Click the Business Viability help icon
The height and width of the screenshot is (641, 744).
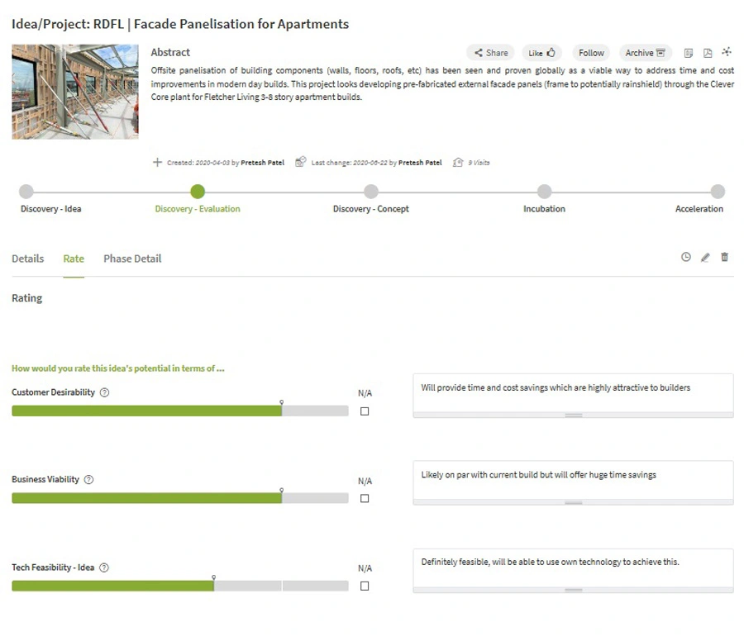coord(88,480)
